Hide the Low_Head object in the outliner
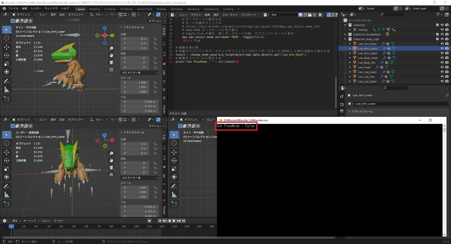The width and height of the screenshot is (451, 244). pyautogui.click(x=442, y=67)
